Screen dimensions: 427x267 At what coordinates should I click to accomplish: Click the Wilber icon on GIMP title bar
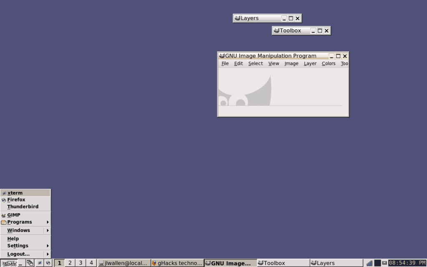coord(223,55)
